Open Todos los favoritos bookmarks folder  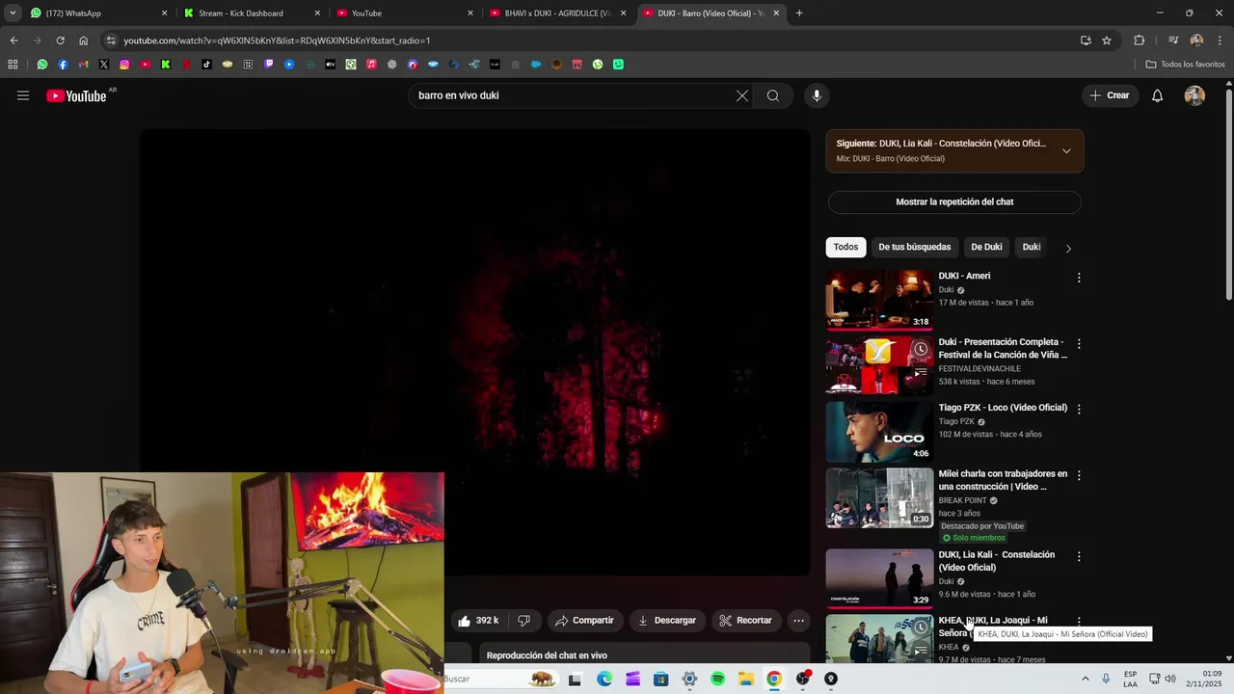coord(1185,65)
